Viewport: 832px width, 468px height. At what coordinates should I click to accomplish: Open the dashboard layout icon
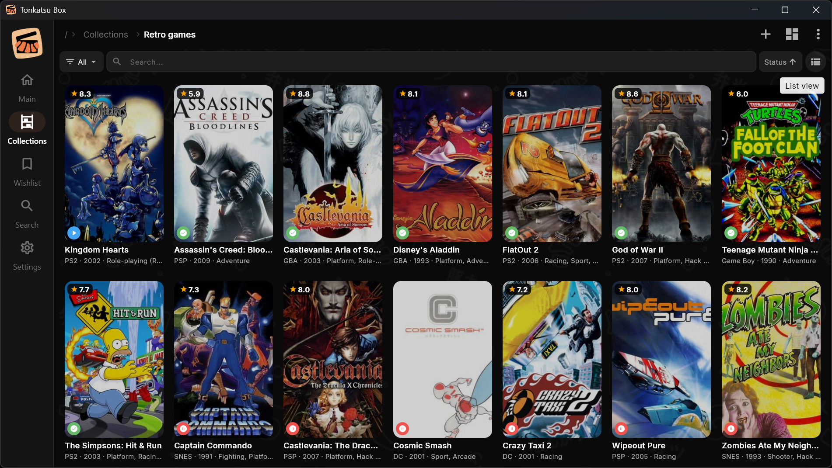(792, 35)
